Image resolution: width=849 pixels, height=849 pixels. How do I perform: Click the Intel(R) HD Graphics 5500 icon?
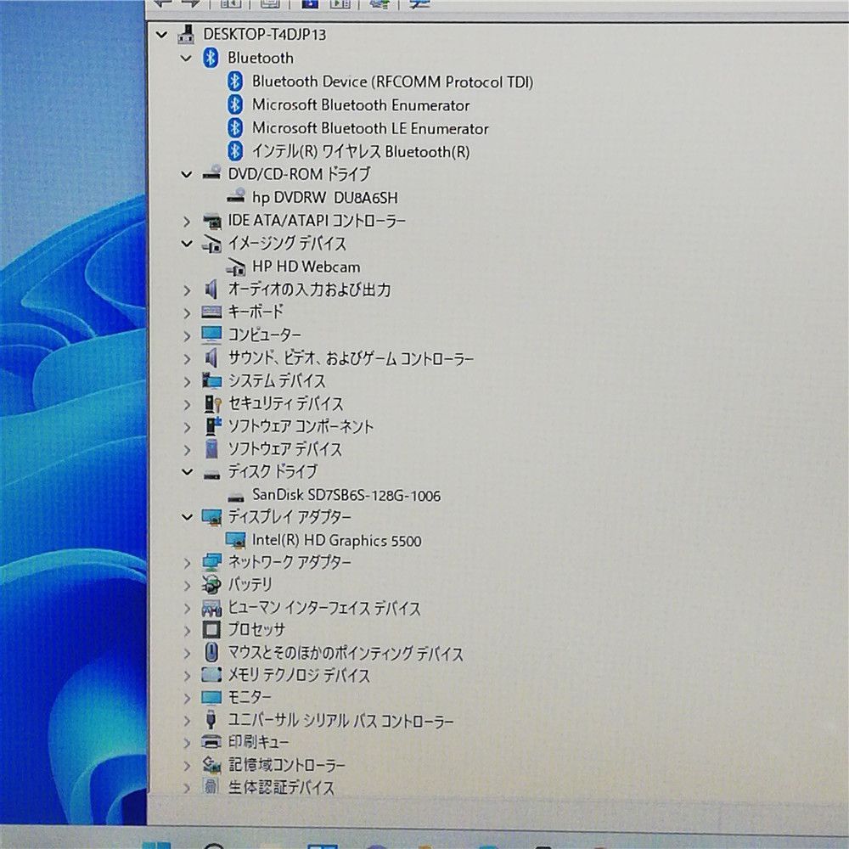[x=235, y=539]
